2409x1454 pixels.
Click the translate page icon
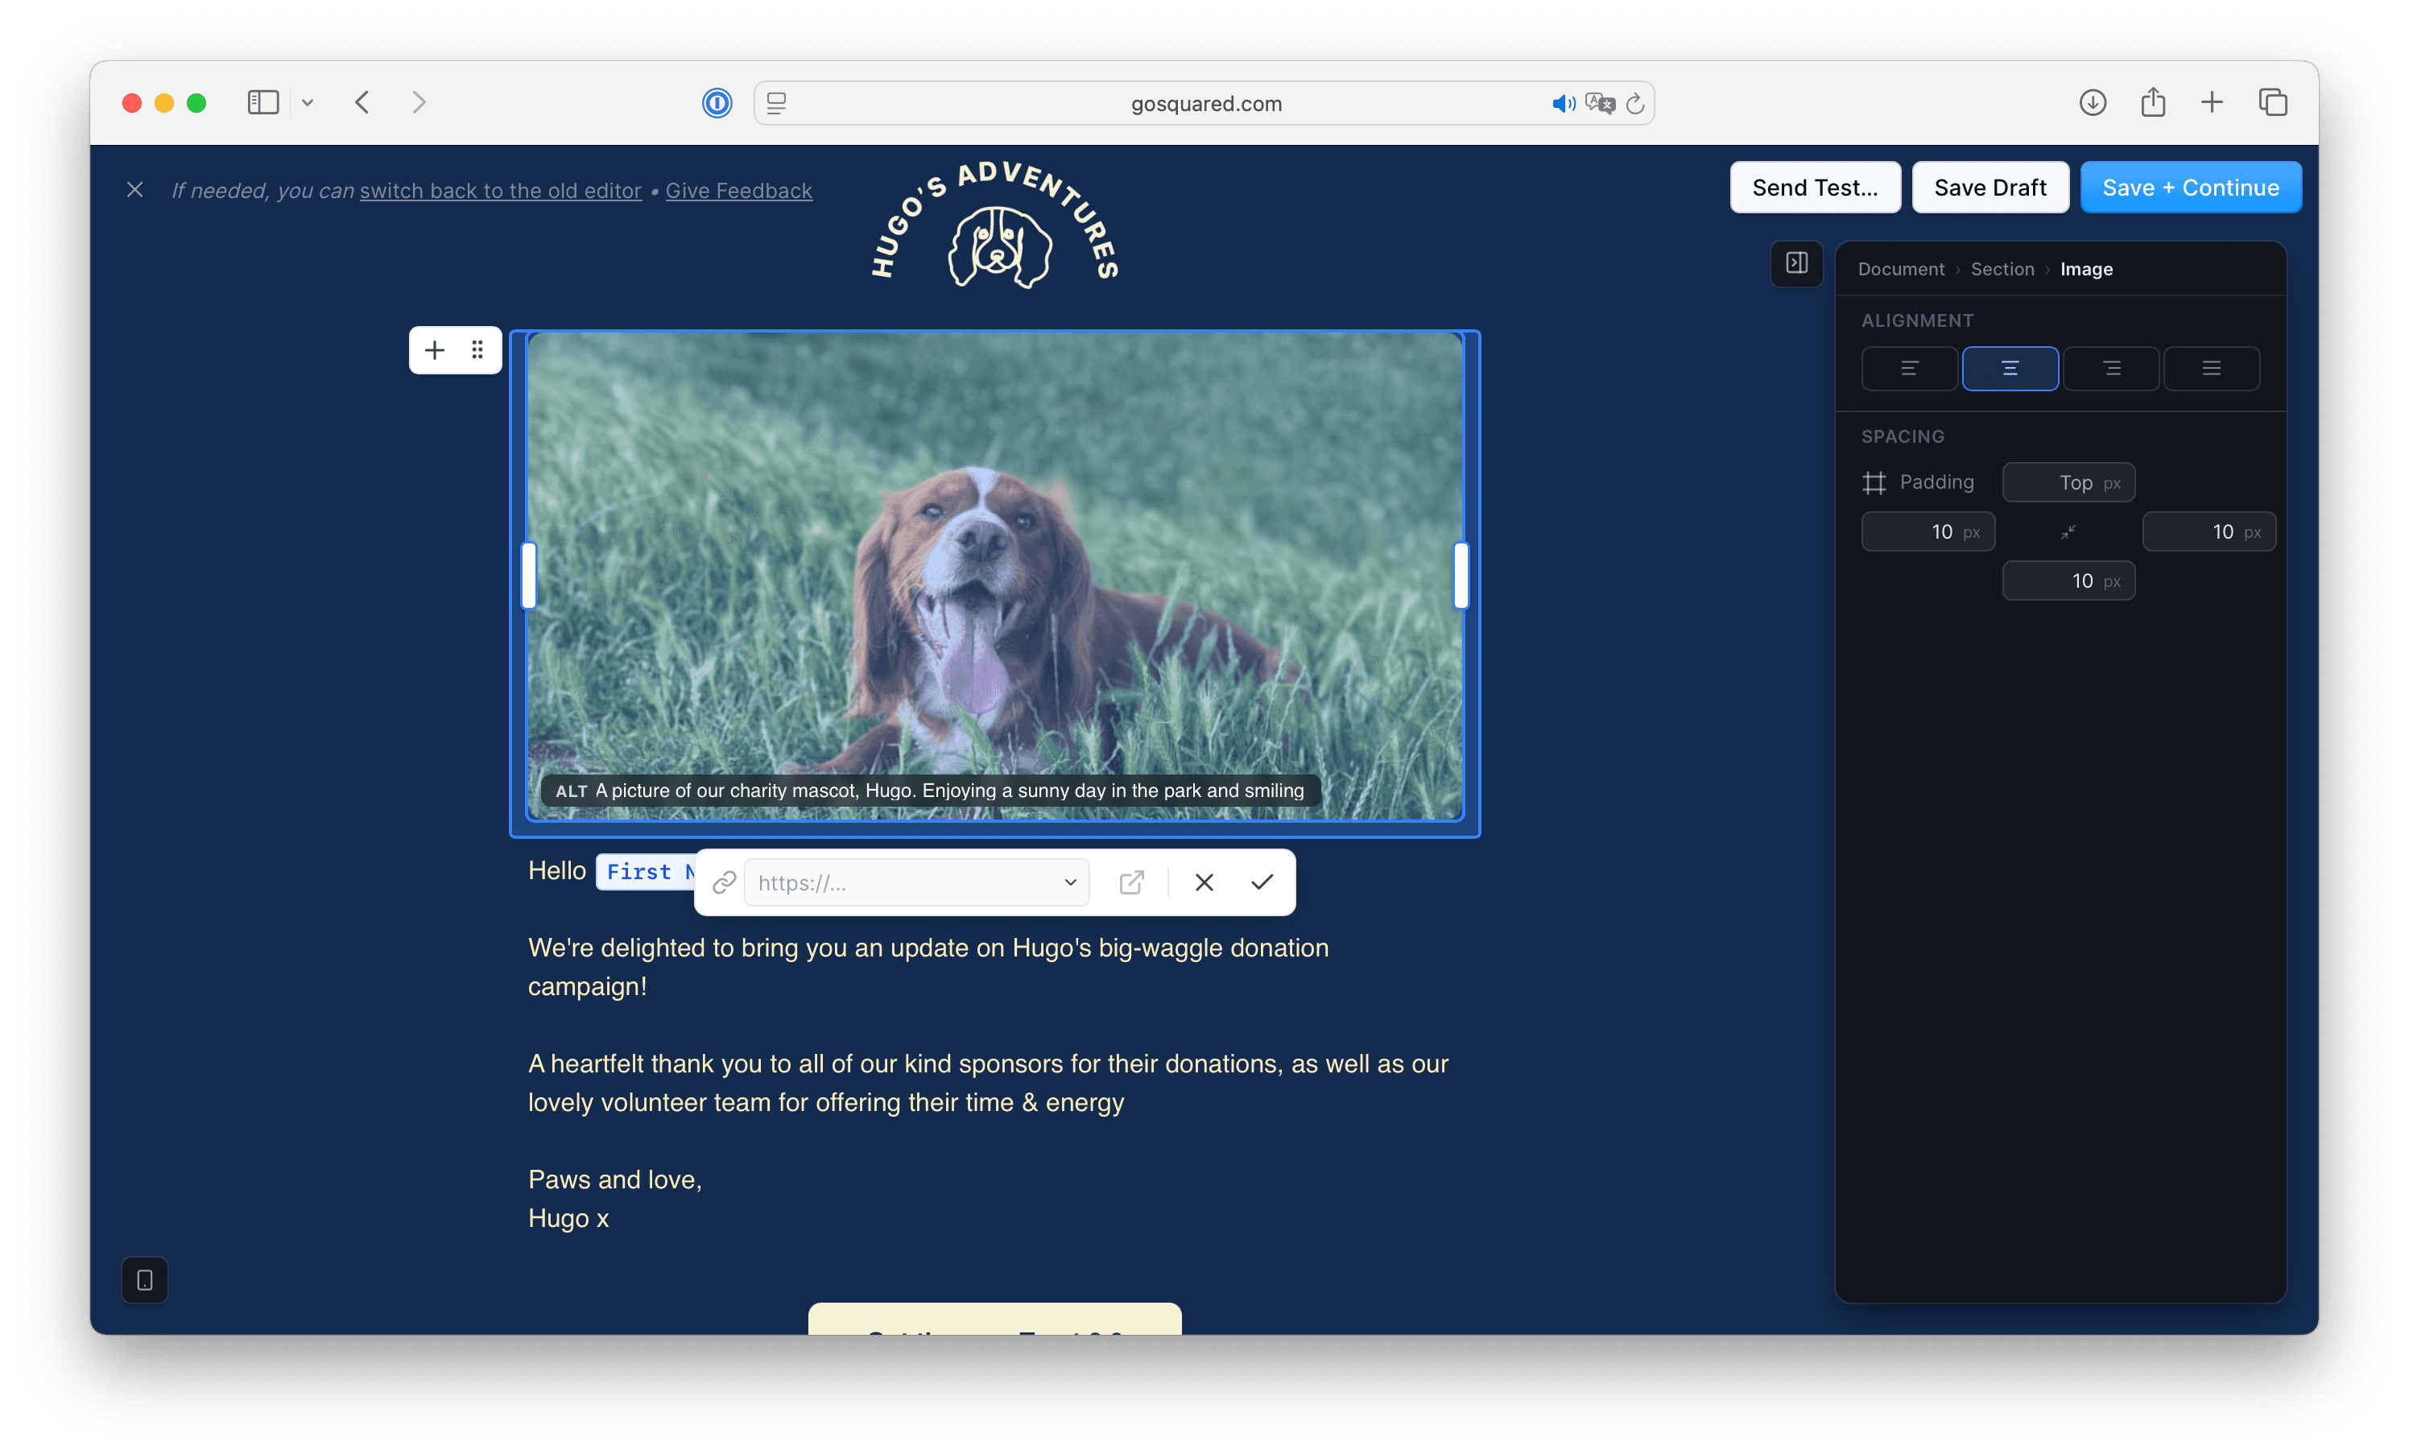coord(1601,103)
